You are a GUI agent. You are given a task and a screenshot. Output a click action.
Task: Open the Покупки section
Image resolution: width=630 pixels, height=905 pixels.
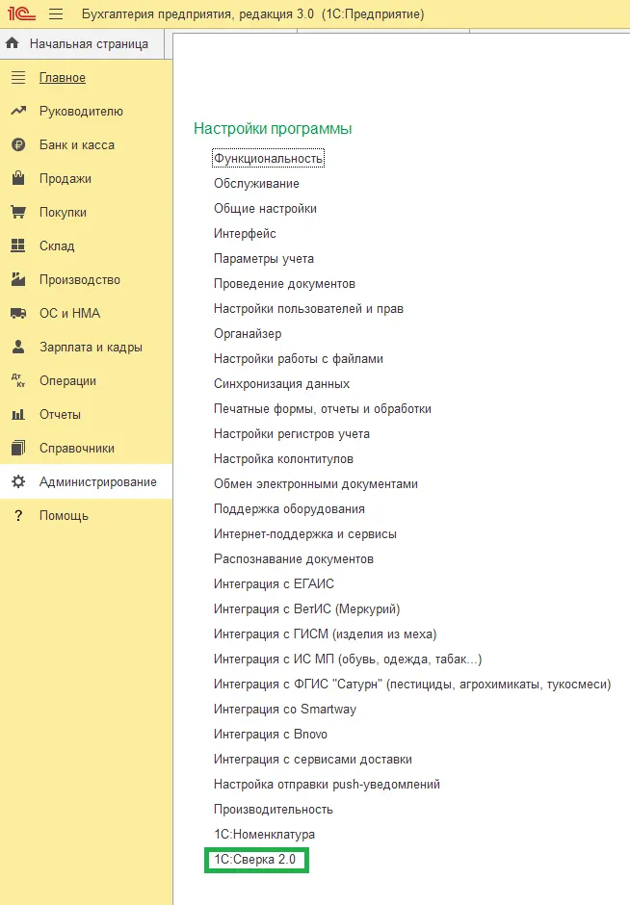pyautogui.click(x=63, y=212)
